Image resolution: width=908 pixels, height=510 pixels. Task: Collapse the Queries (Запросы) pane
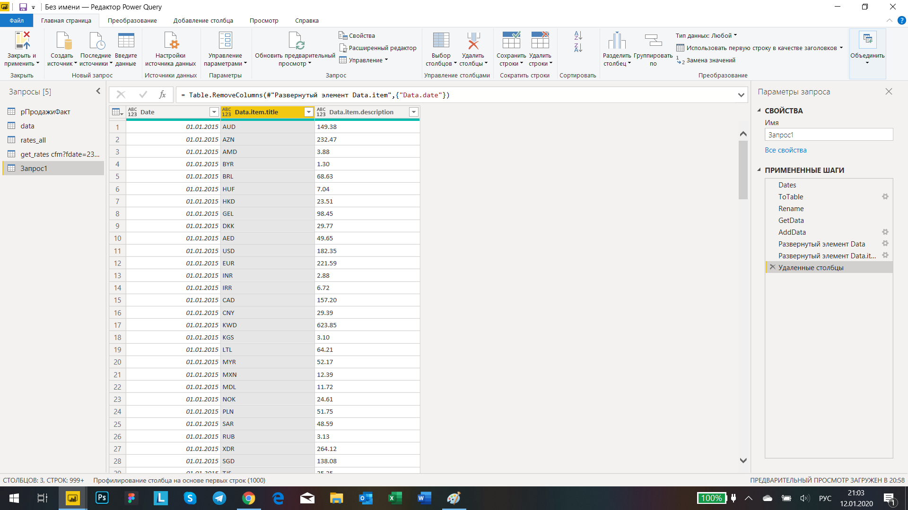98,91
